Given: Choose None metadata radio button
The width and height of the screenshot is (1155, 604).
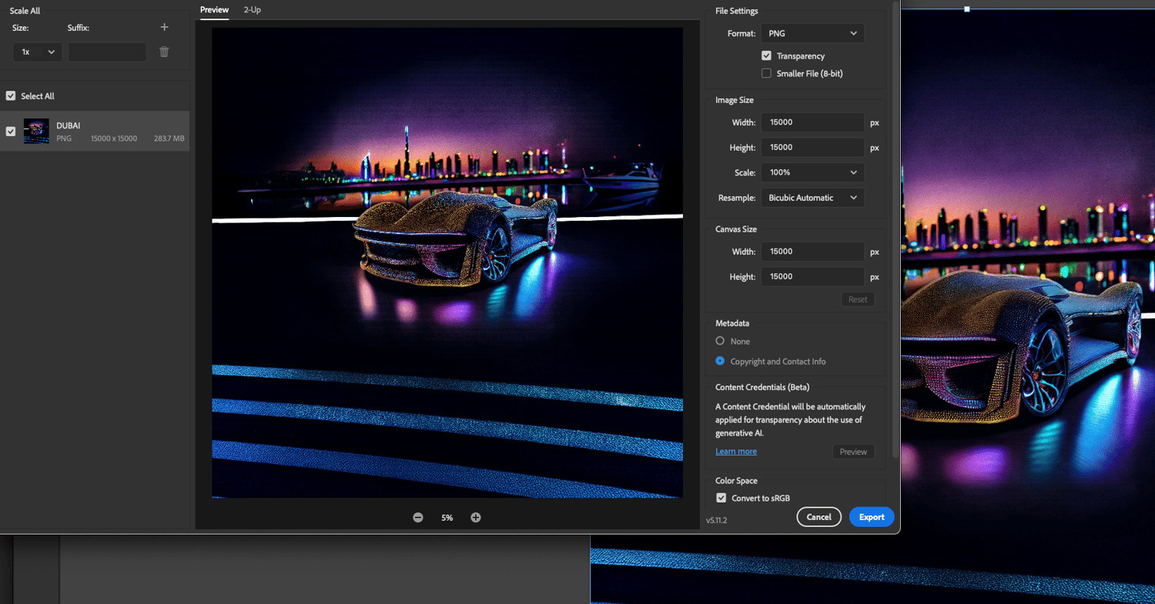Looking at the screenshot, I should (720, 341).
